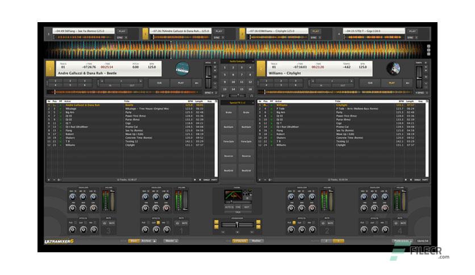Trigger the left BeatGrid effect pad
475x275 pixels.
click(x=228, y=170)
